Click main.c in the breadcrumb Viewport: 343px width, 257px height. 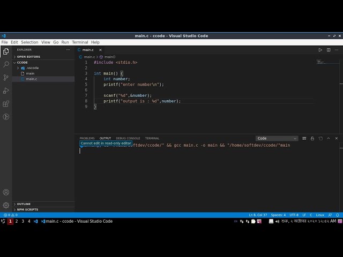tap(90, 57)
